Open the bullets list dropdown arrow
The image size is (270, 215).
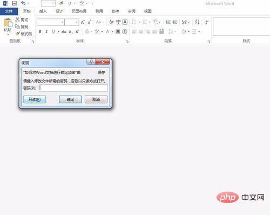[139, 22]
